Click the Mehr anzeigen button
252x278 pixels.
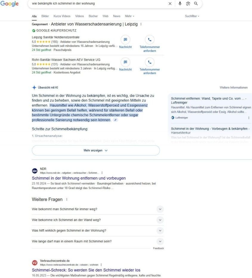point(96,151)
